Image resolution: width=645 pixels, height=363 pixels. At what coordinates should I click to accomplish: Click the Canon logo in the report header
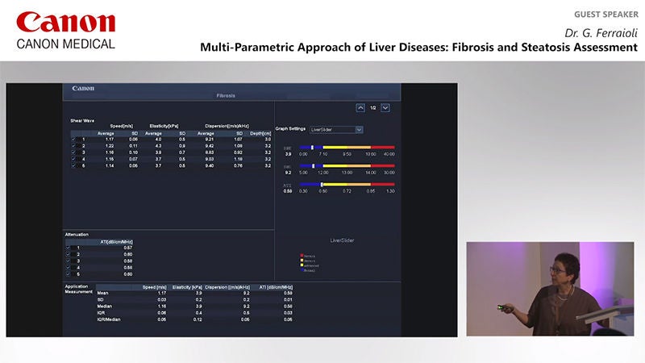pos(83,88)
